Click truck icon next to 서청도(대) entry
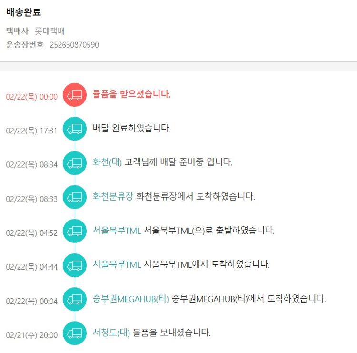The width and height of the screenshot is (357, 353). coord(75,333)
